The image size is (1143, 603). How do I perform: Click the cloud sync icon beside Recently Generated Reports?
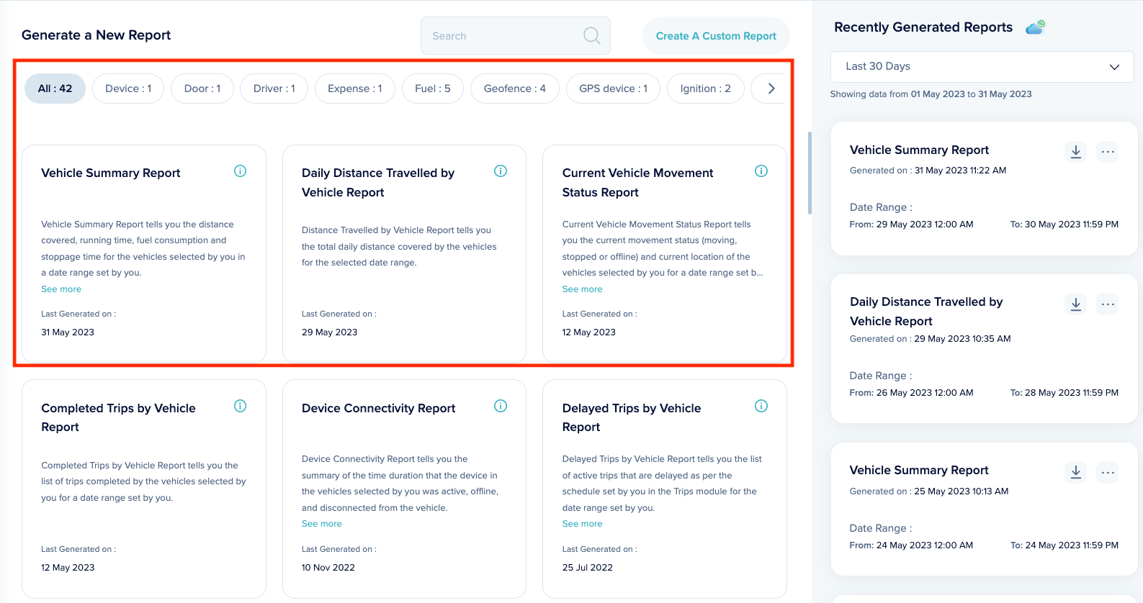point(1035,28)
